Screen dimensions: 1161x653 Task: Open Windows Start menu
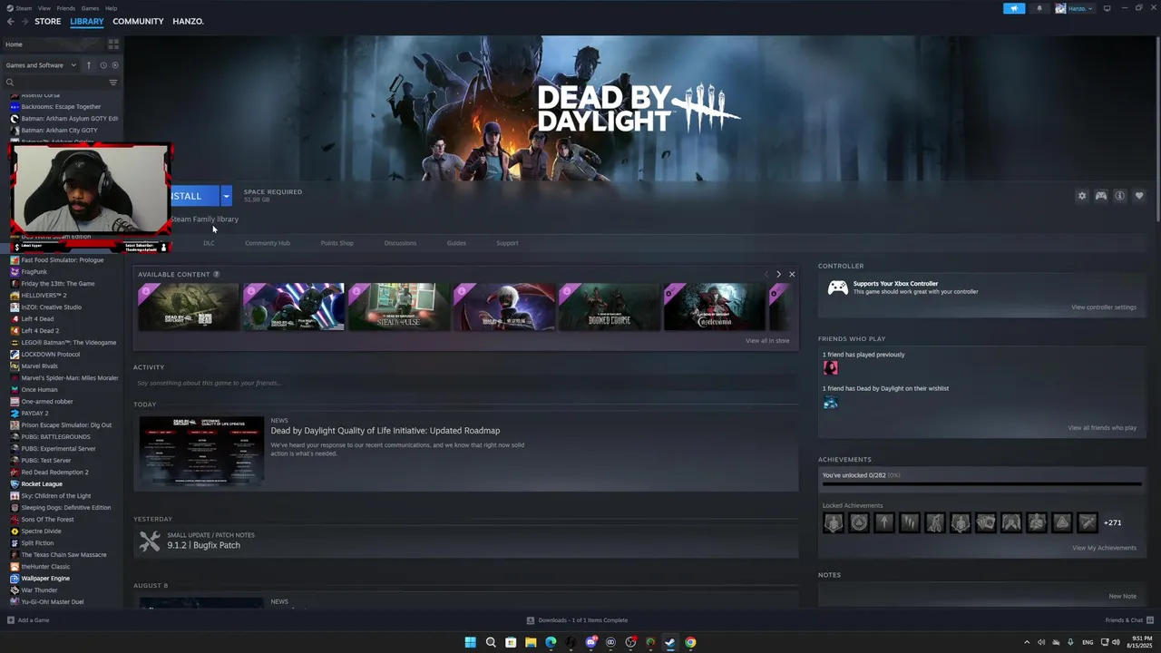pyautogui.click(x=470, y=642)
